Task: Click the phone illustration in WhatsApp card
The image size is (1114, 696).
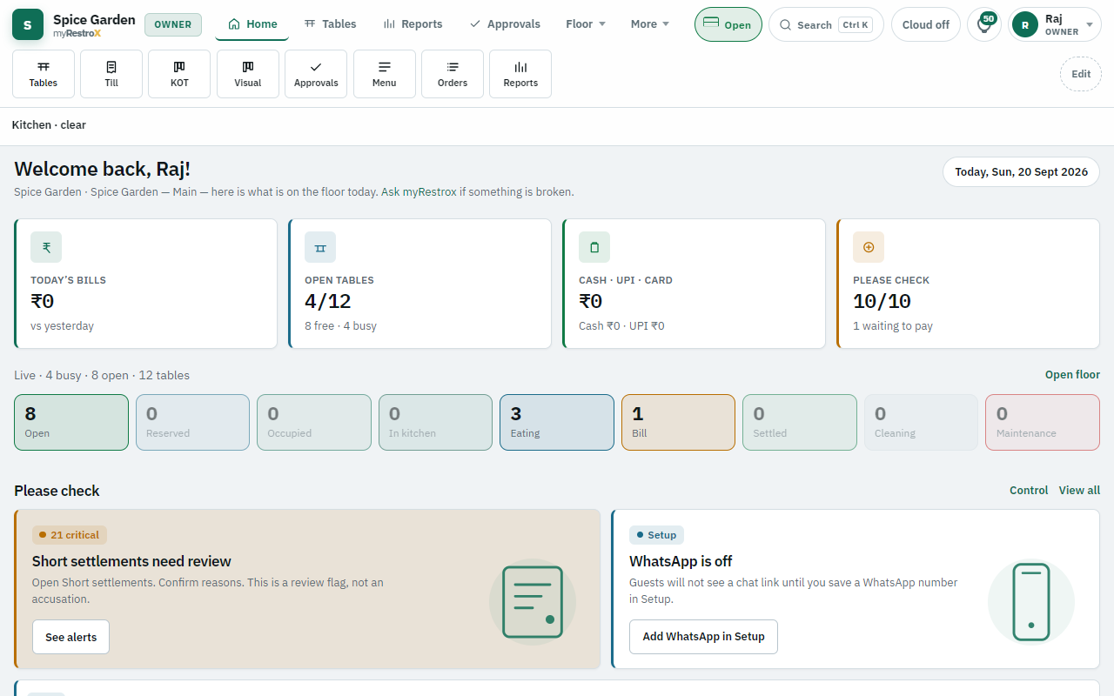Action: [x=1031, y=602]
